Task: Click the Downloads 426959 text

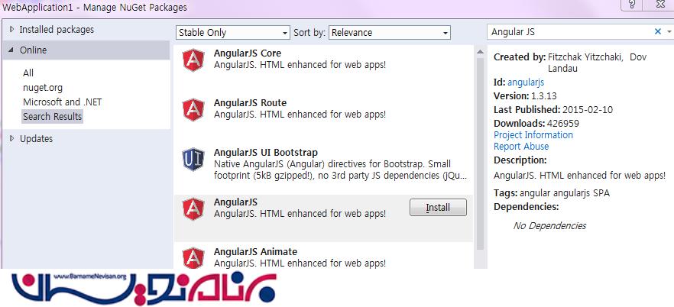Action: 536,124
